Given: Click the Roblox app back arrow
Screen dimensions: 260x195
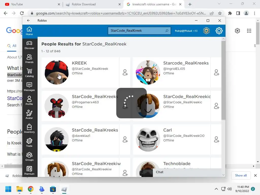Looking at the screenshot, I should pyautogui.click(x=28, y=20).
